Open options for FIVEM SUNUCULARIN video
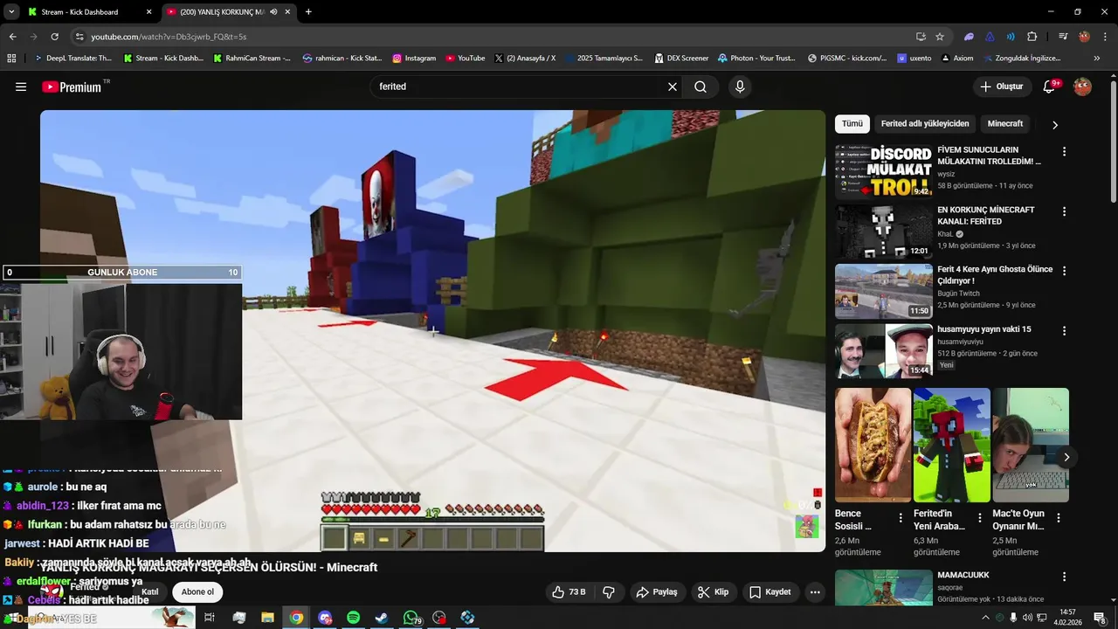The width and height of the screenshot is (1118, 629). click(x=1064, y=151)
